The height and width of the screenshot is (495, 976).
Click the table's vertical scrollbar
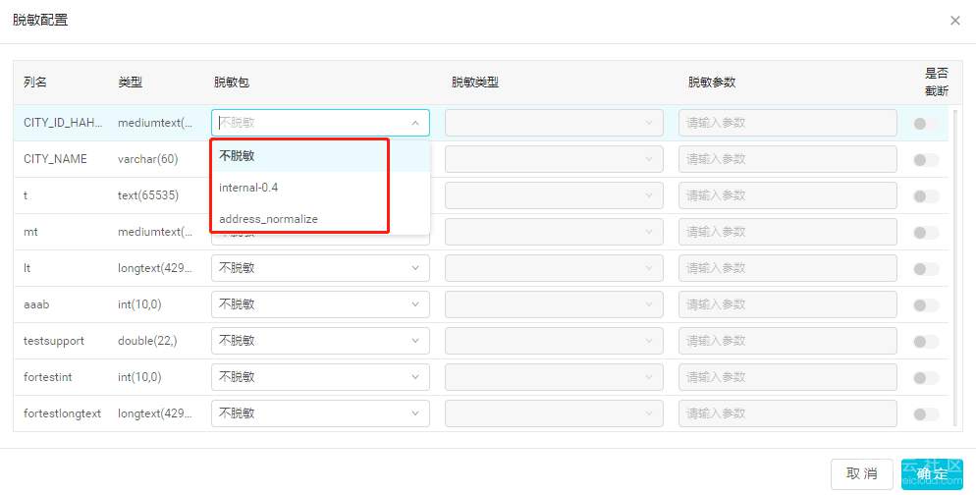tap(955, 268)
